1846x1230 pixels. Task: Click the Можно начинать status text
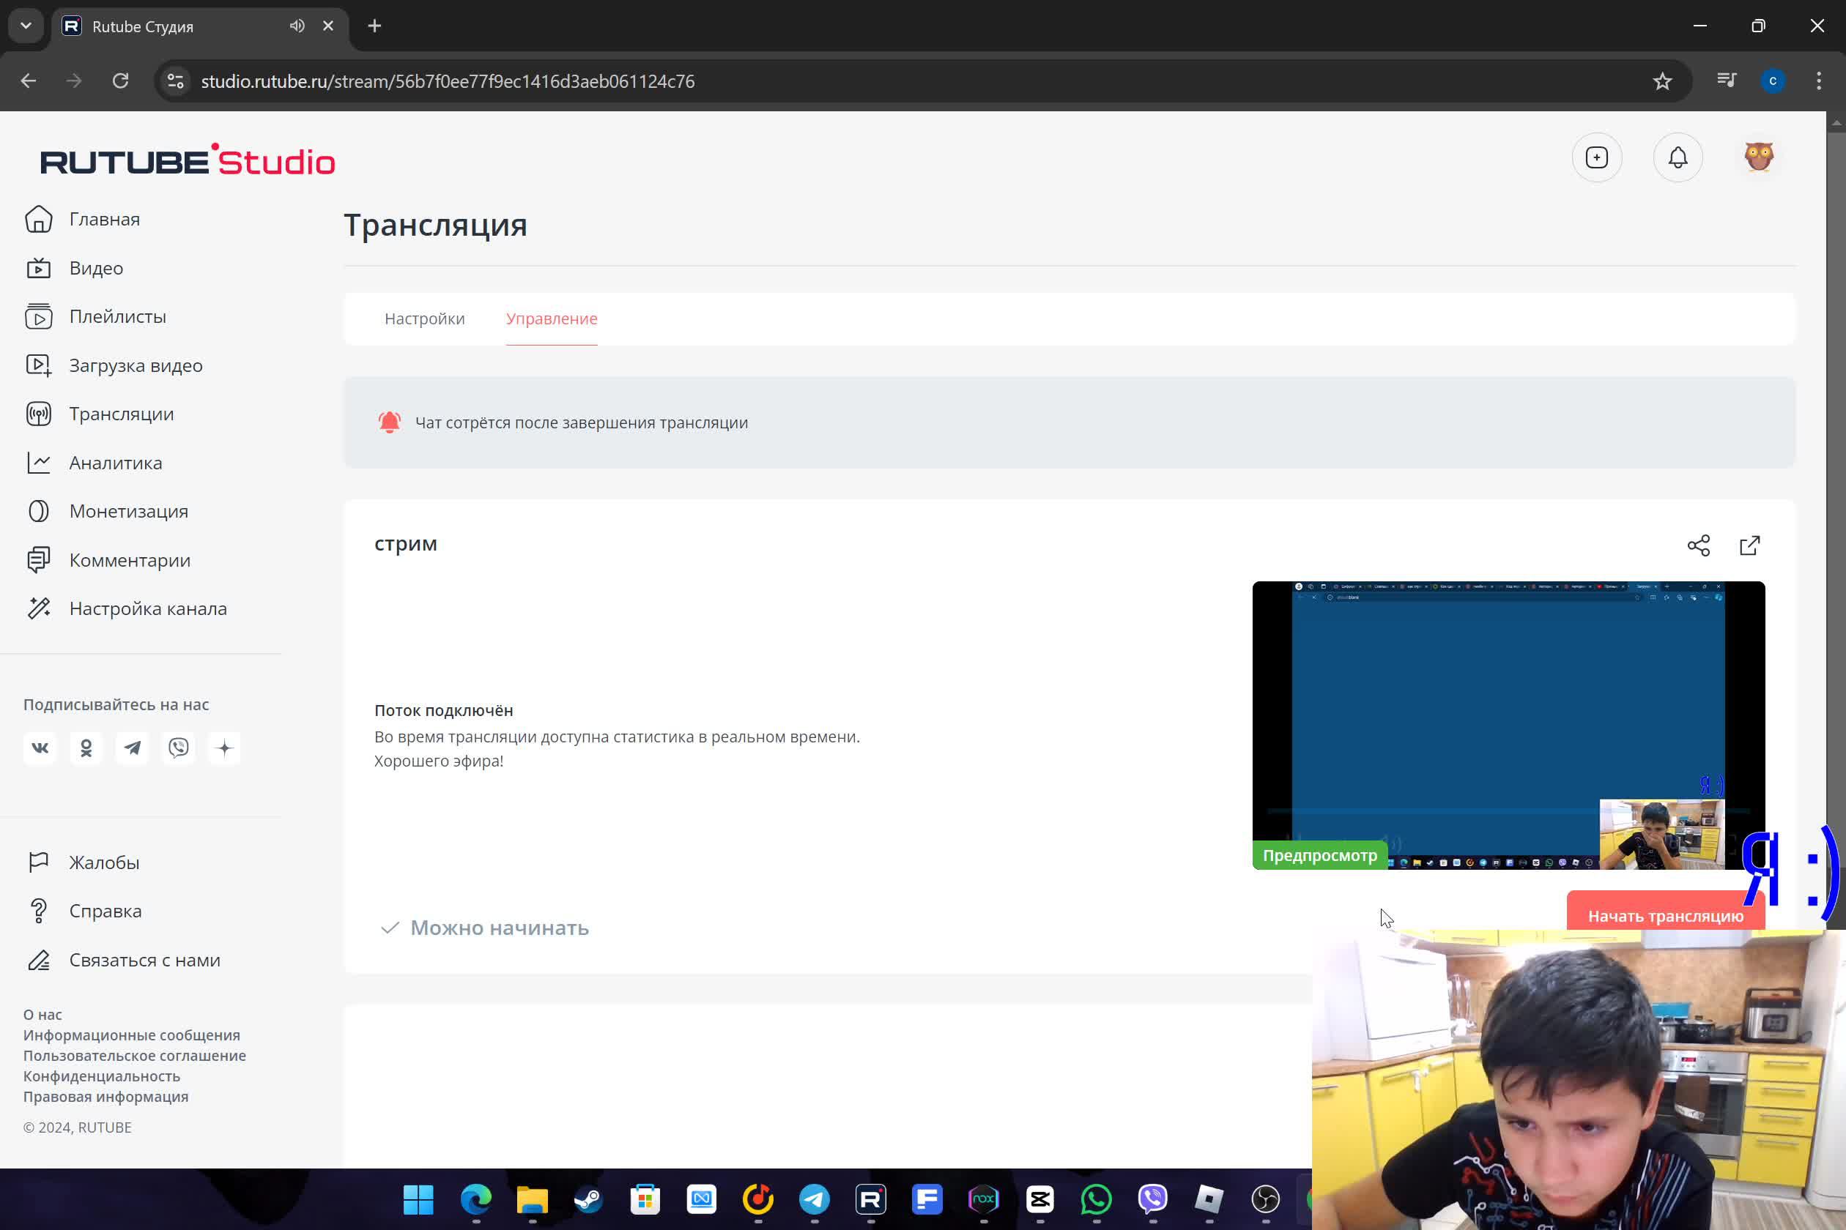tap(499, 928)
